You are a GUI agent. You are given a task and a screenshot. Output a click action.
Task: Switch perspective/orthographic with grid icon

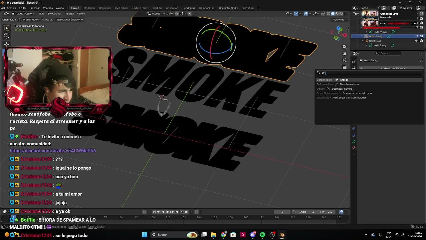pyautogui.click(x=344, y=67)
